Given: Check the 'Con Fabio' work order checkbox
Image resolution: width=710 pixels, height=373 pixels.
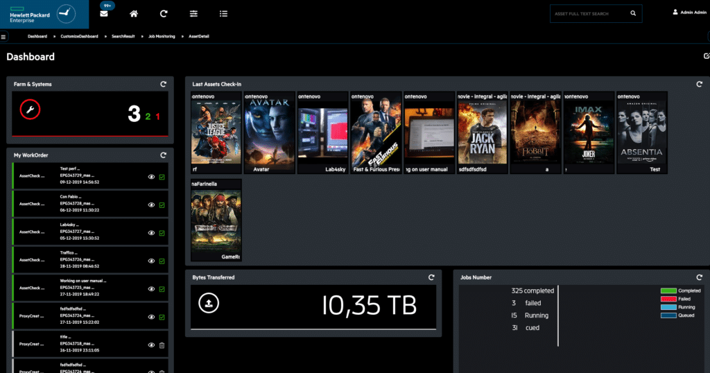Looking at the screenshot, I should pos(162,205).
